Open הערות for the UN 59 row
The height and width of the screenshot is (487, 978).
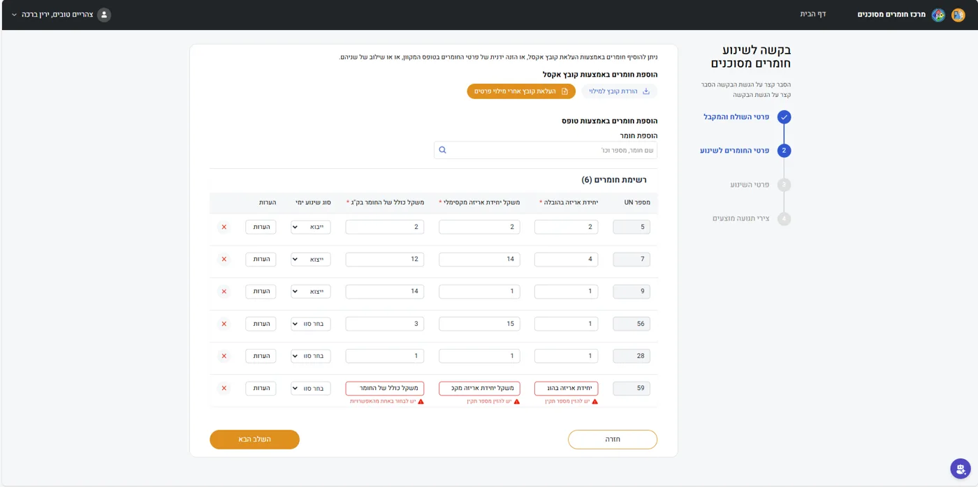pyautogui.click(x=261, y=388)
